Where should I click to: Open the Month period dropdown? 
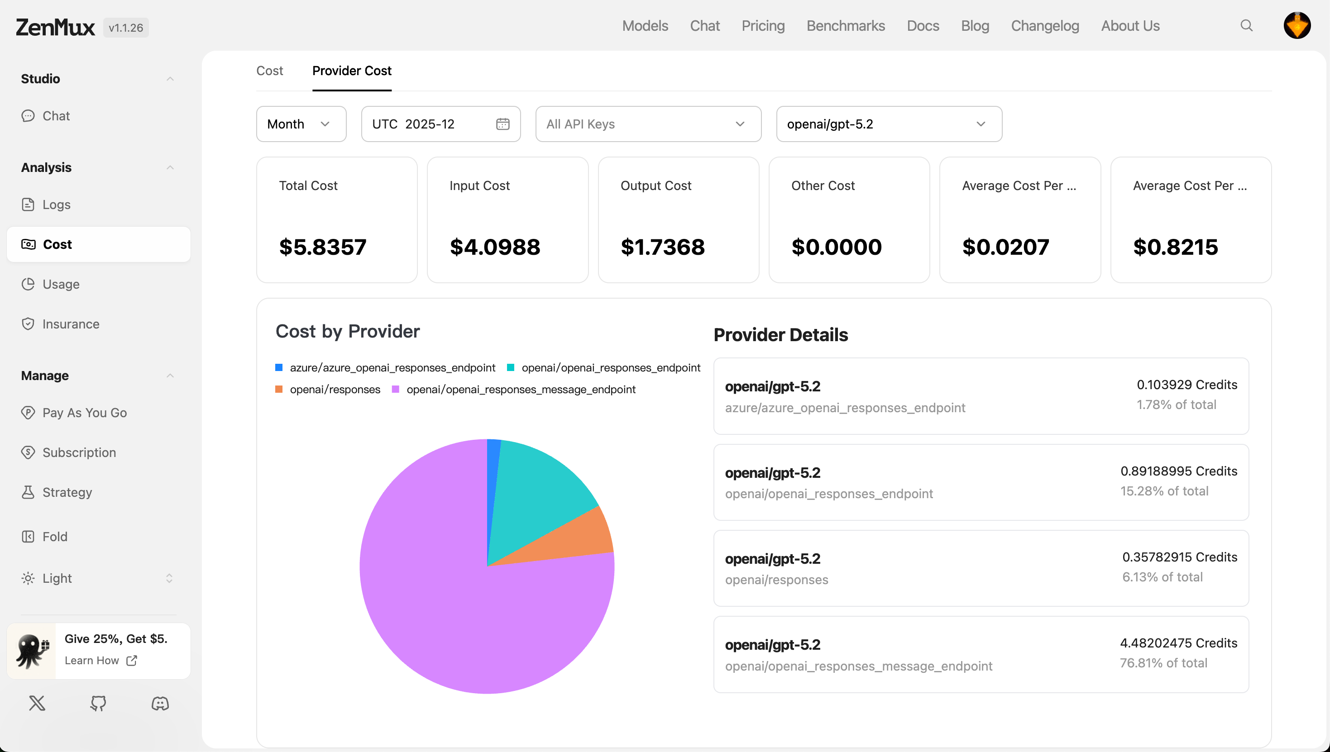point(301,124)
